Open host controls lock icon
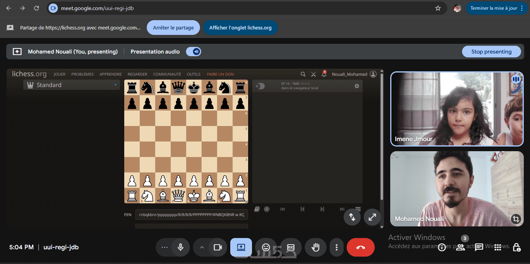This screenshot has width=530, height=264. click(516, 247)
